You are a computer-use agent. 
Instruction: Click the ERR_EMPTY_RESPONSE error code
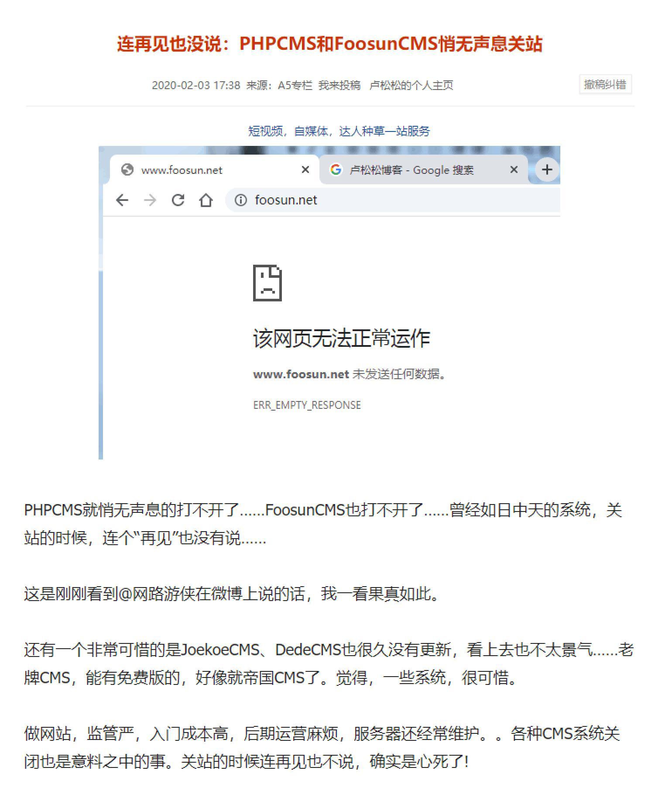click(x=307, y=405)
